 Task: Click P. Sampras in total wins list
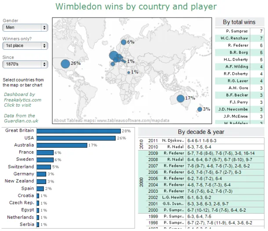[237, 31]
